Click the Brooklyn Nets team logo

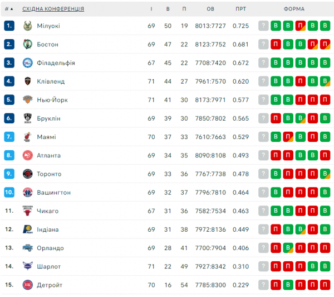(28, 118)
